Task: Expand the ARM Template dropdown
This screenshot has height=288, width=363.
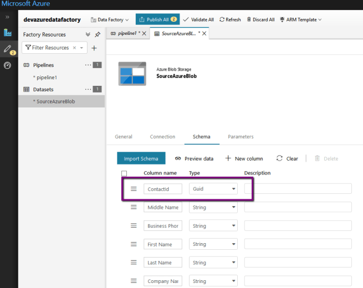Action: click(301, 19)
